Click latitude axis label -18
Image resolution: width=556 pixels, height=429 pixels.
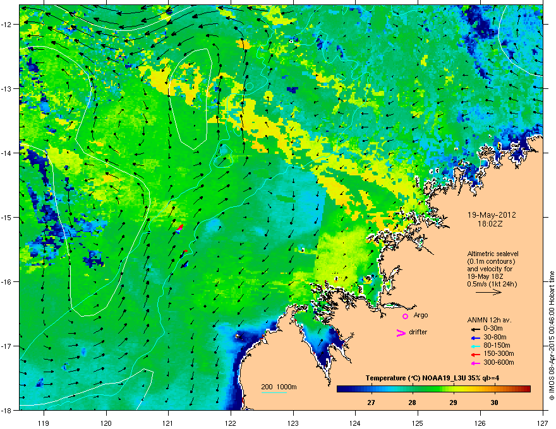[6, 410]
